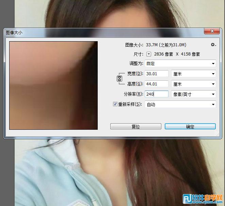Click the image preview thumbnail in dialog
The image size is (225, 206).
point(53,85)
